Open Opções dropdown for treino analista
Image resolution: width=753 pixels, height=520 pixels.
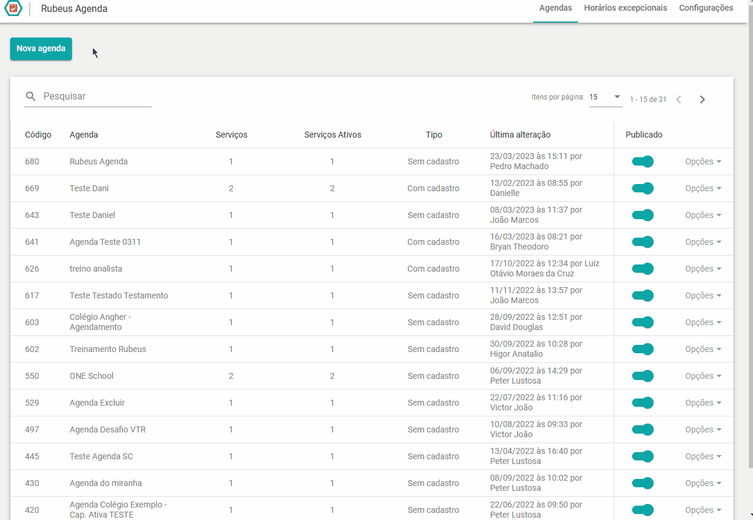coord(703,269)
